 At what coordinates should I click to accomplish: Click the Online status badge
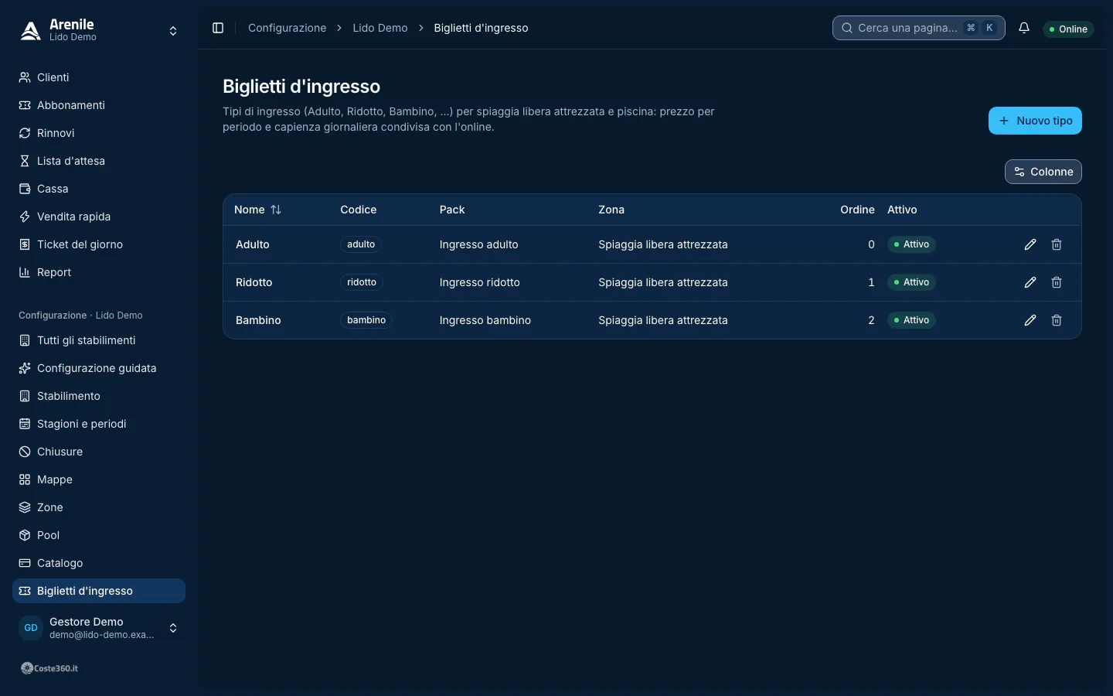[1068, 29]
